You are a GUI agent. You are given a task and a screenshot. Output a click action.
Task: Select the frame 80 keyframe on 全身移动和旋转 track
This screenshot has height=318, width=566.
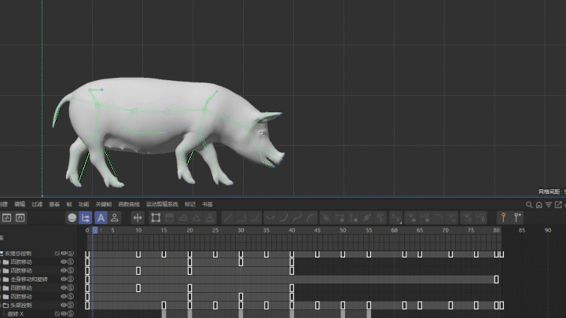tap(496, 279)
